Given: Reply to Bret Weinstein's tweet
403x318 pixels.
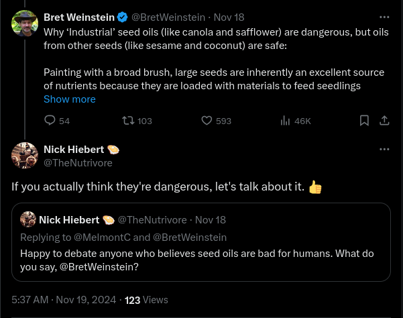Looking at the screenshot, I should pyautogui.click(x=50, y=121).
